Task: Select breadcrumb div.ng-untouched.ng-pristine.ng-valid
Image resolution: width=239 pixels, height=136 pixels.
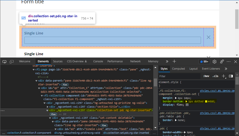Action: coord(77,133)
